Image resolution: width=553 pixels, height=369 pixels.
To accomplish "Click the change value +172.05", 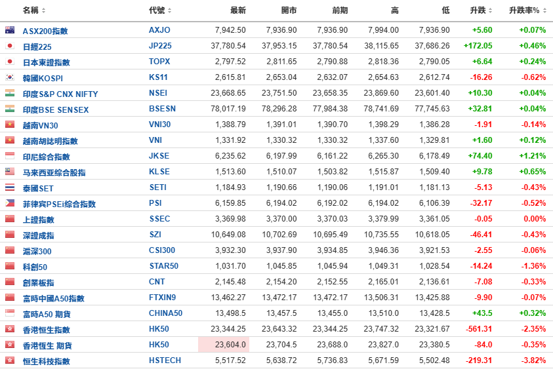I will pos(478,46).
